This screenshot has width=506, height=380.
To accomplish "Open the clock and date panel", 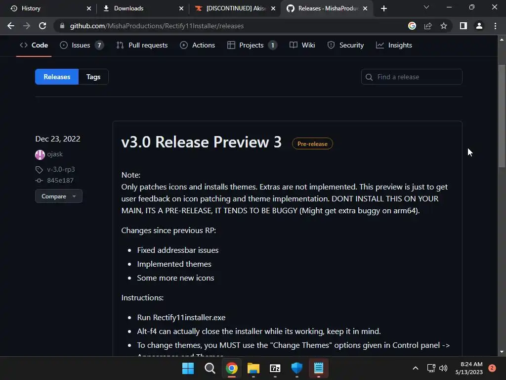I will tap(469, 368).
